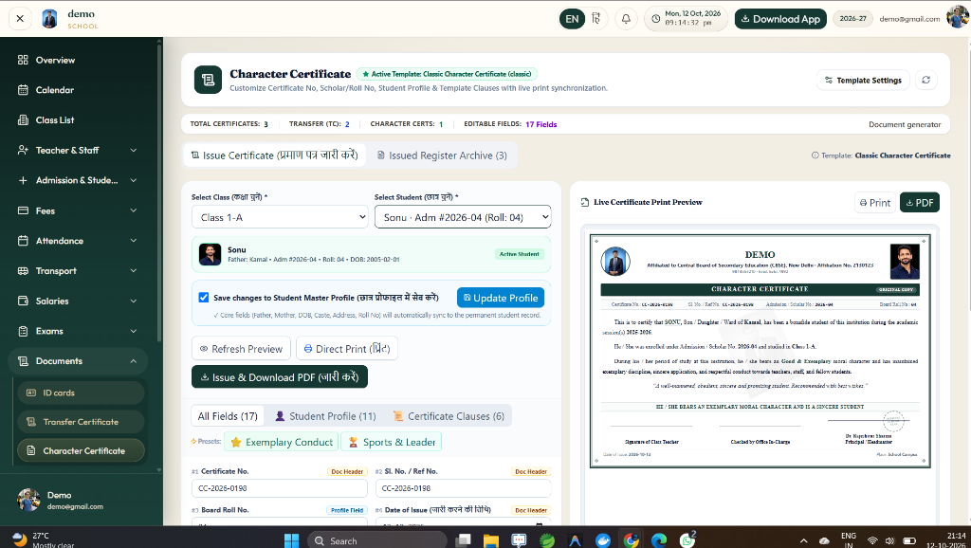The image size is (971, 548).
Task: Switch to Issue Certificate tab
Action: click(x=274, y=155)
